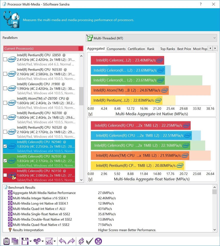Click Benchmark Results scroll up arrow

pos(214,187)
